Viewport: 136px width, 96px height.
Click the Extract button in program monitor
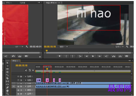coord(120,56)
